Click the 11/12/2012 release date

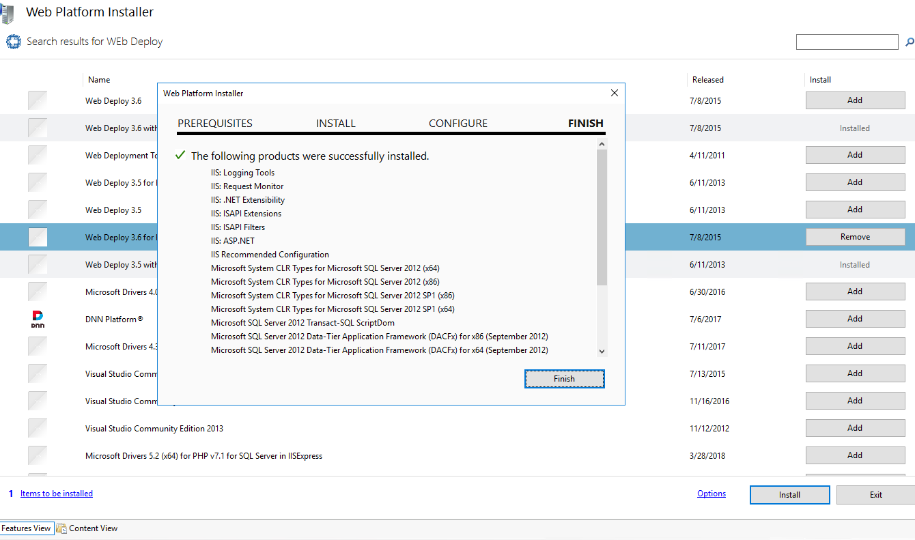(709, 428)
